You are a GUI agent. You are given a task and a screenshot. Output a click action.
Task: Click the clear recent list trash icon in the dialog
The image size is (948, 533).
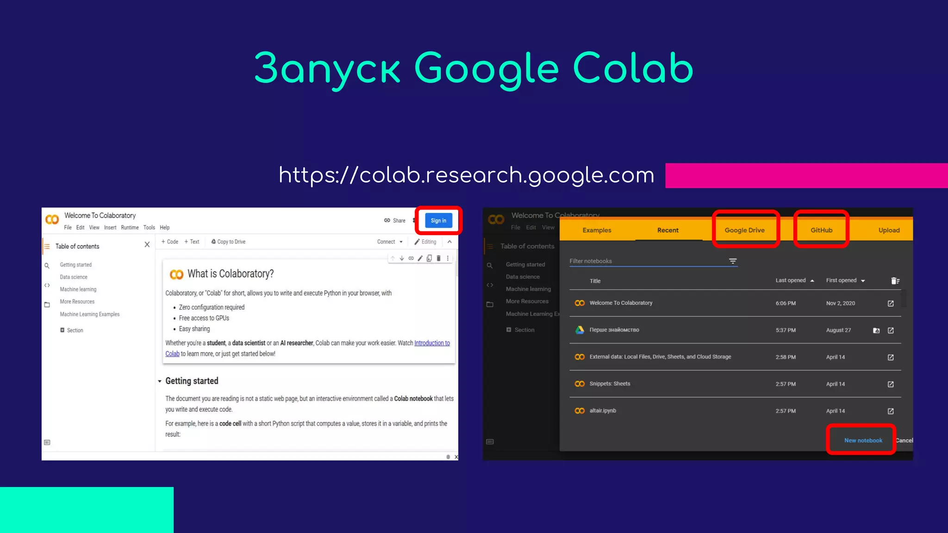[895, 281]
